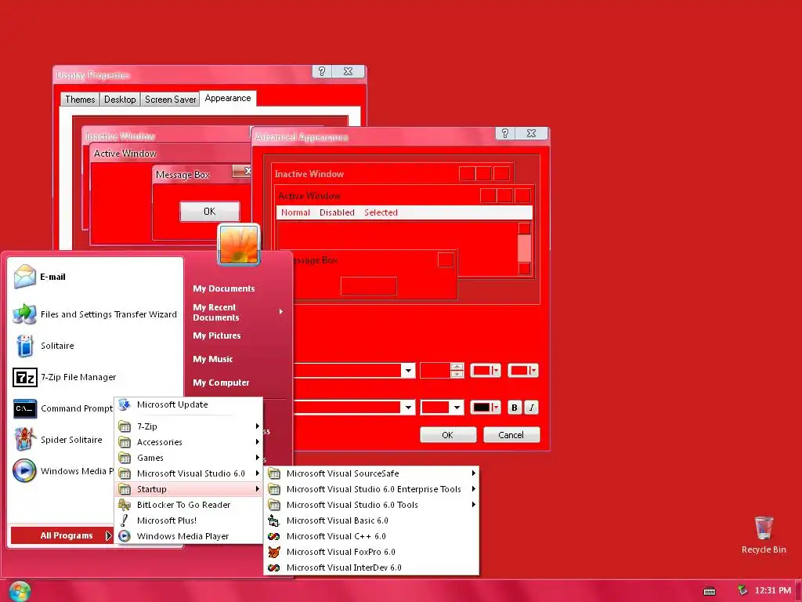Open the Startup menu entry
802x602 pixels.
tap(189, 489)
